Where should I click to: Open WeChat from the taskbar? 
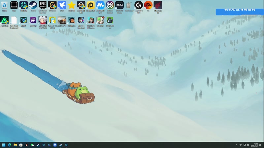click(32, 145)
